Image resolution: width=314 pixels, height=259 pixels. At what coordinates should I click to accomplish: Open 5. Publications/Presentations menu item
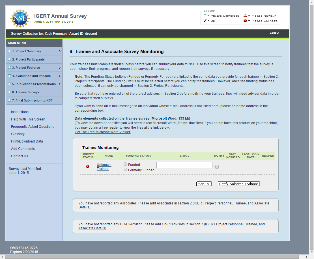coord(34,84)
